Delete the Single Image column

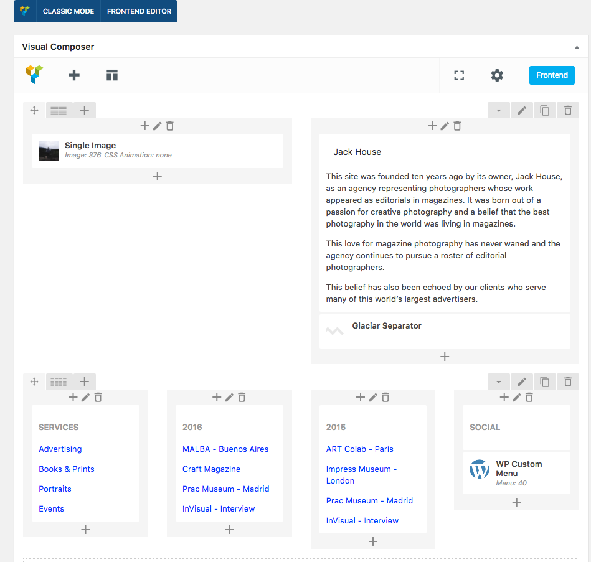tap(170, 126)
